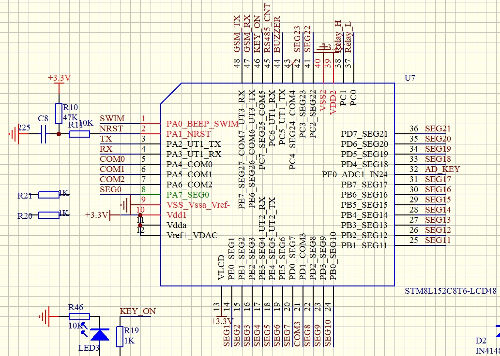Click the AD_KEY net label
Screen dimensions: 500x356
442,169
